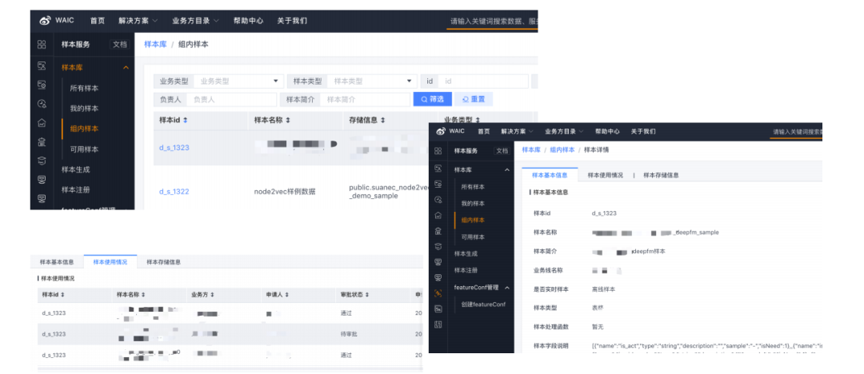Switch to 样本基本信息 tab in the detail window
This screenshot has width=864, height=374.
550,175
